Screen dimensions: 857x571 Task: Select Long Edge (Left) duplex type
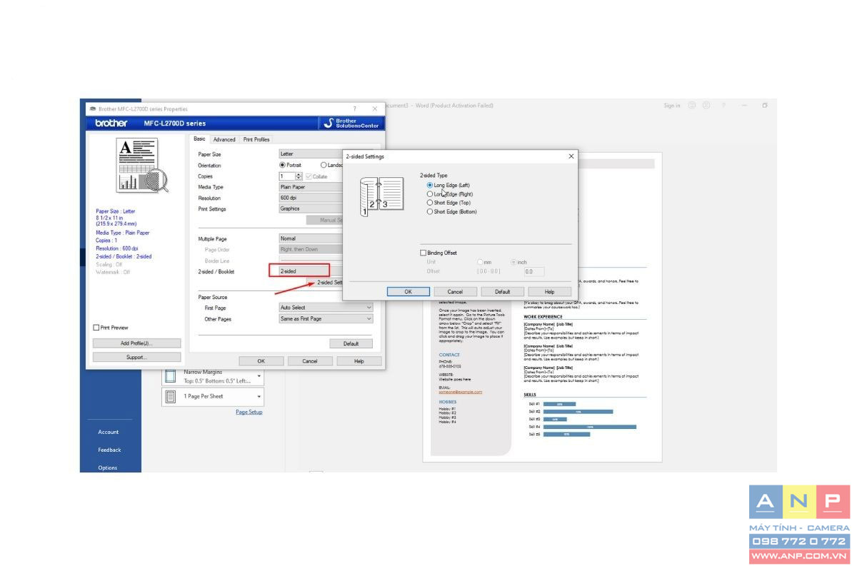click(x=430, y=185)
